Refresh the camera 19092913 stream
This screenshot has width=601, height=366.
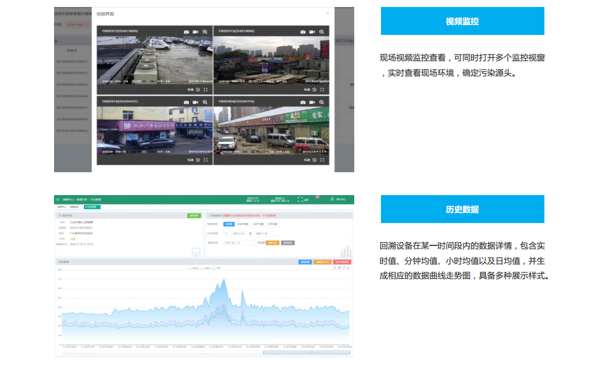pos(314,90)
